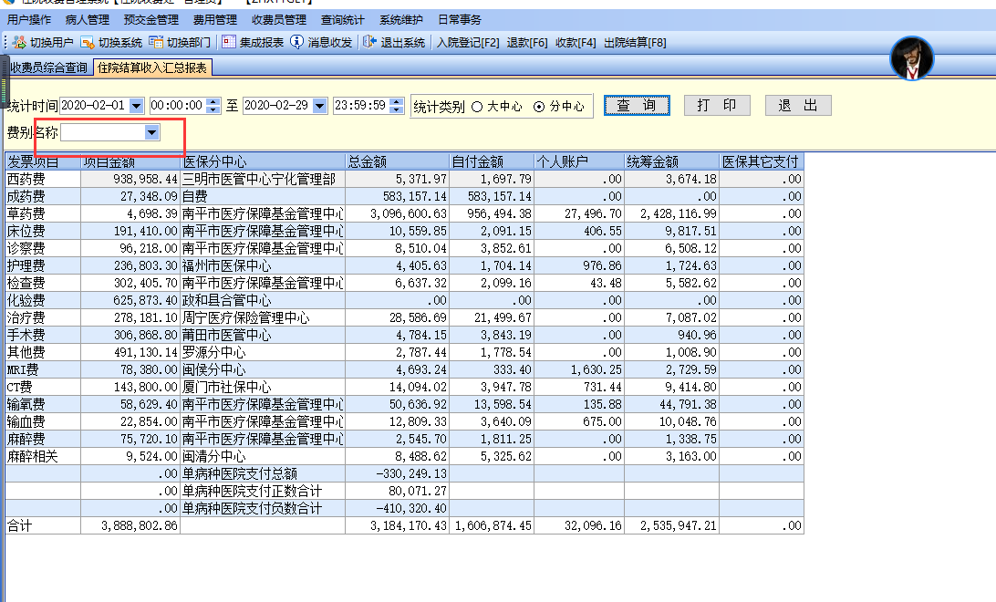
Task: Click the start time 00:00:00 field
Action: pyautogui.click(x=178, y=106)
